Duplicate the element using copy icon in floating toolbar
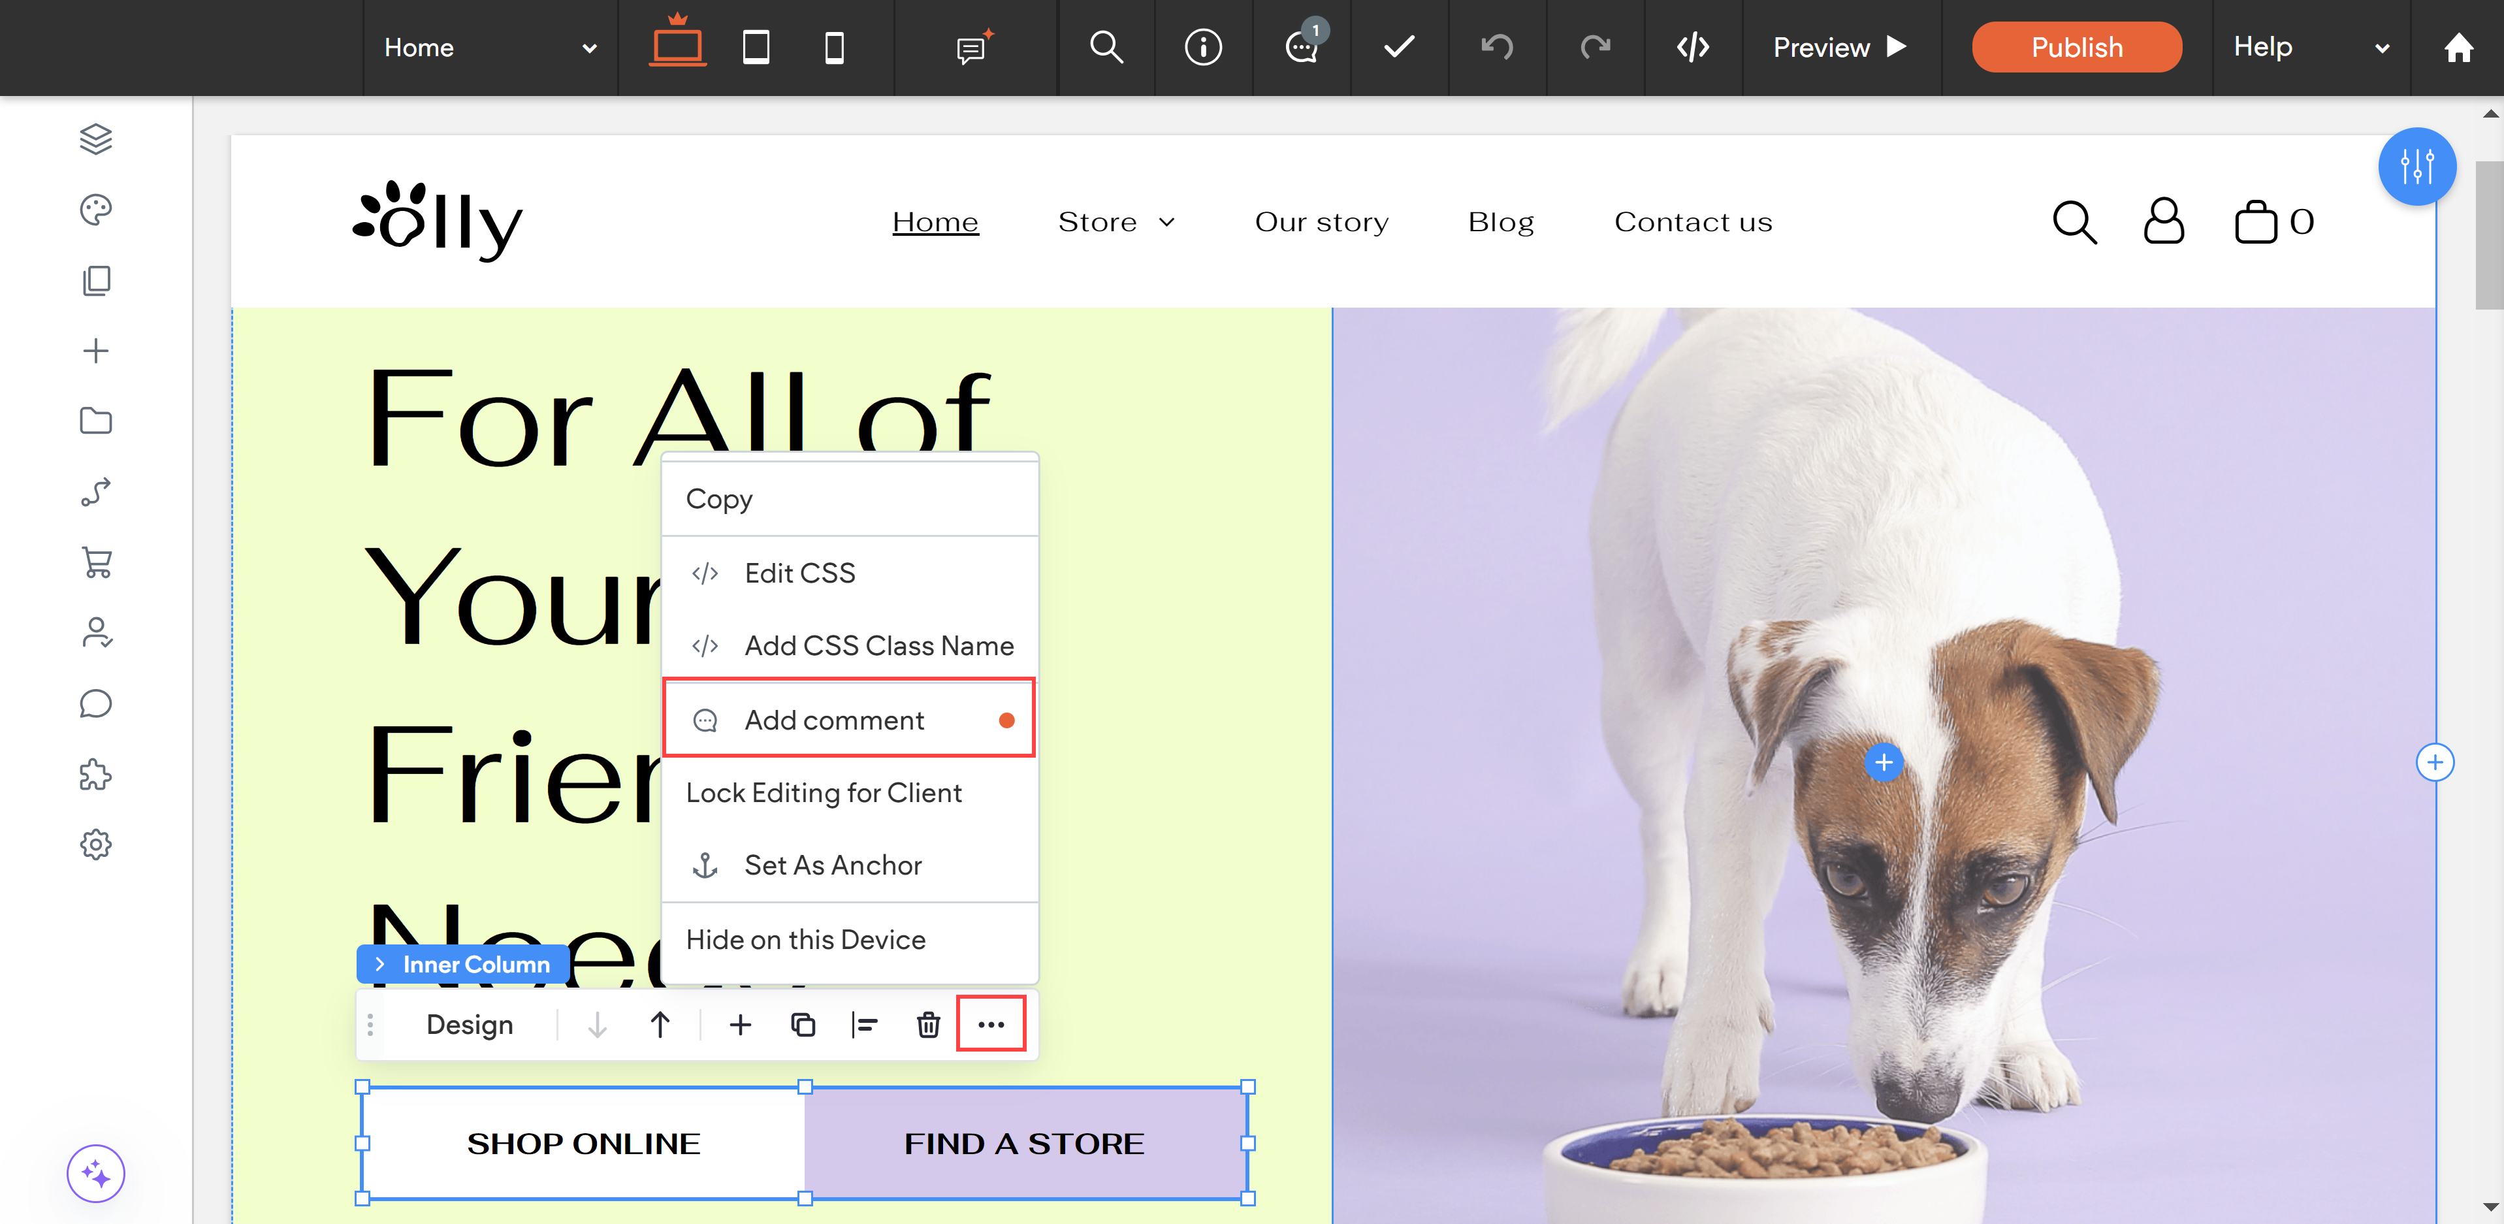Viewport: 2504px width, 1224px height. click(x=803, y=1023)
